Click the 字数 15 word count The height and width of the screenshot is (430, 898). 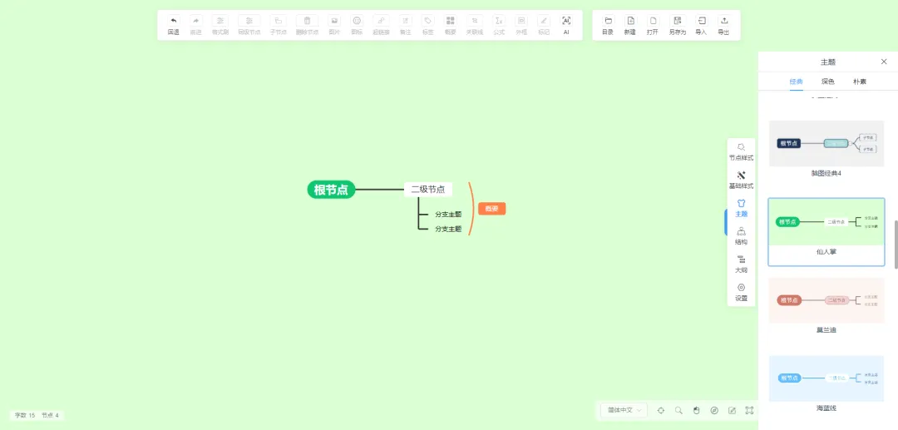pos(25,415)
